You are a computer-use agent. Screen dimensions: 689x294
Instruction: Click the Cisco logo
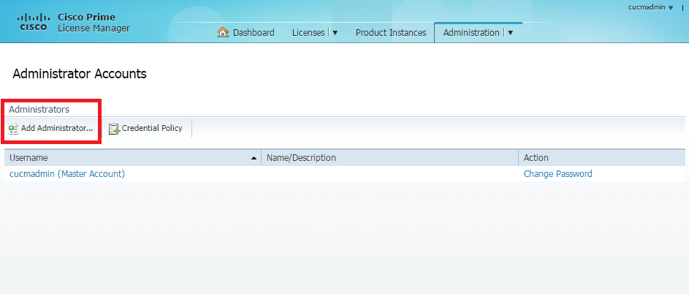click(34, 22)
